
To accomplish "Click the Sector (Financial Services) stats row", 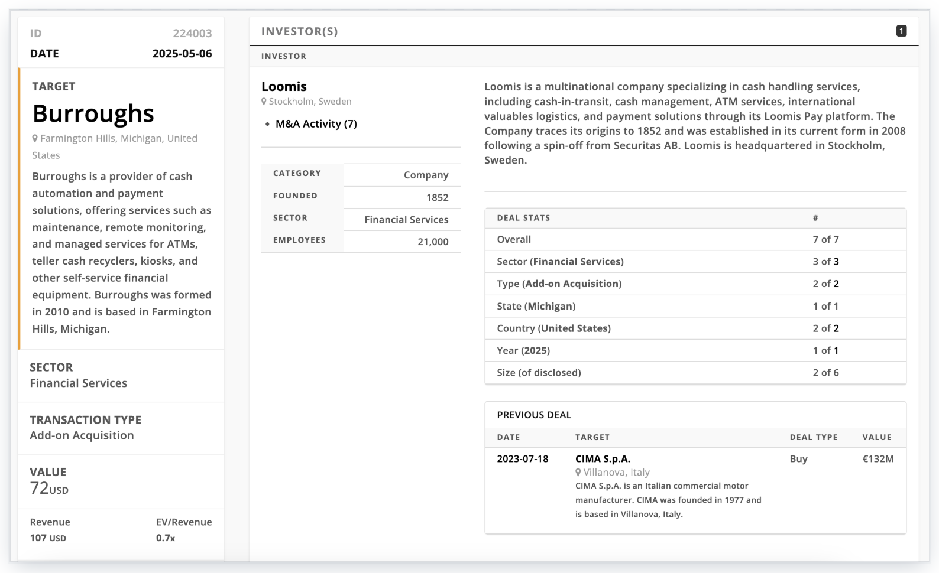I will coord(695,262).
